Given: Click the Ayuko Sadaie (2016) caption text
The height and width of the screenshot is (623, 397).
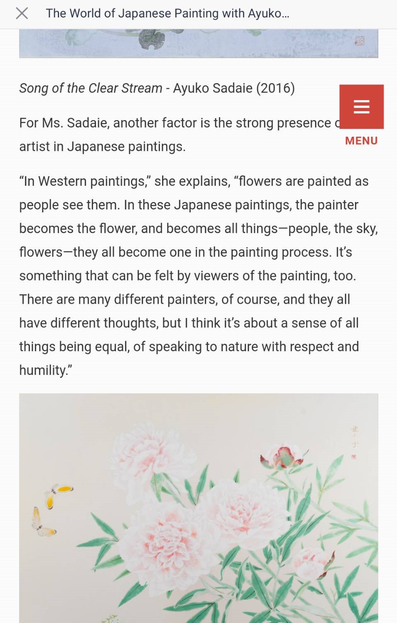Looking at the screenshot, I should pos(234,88).
